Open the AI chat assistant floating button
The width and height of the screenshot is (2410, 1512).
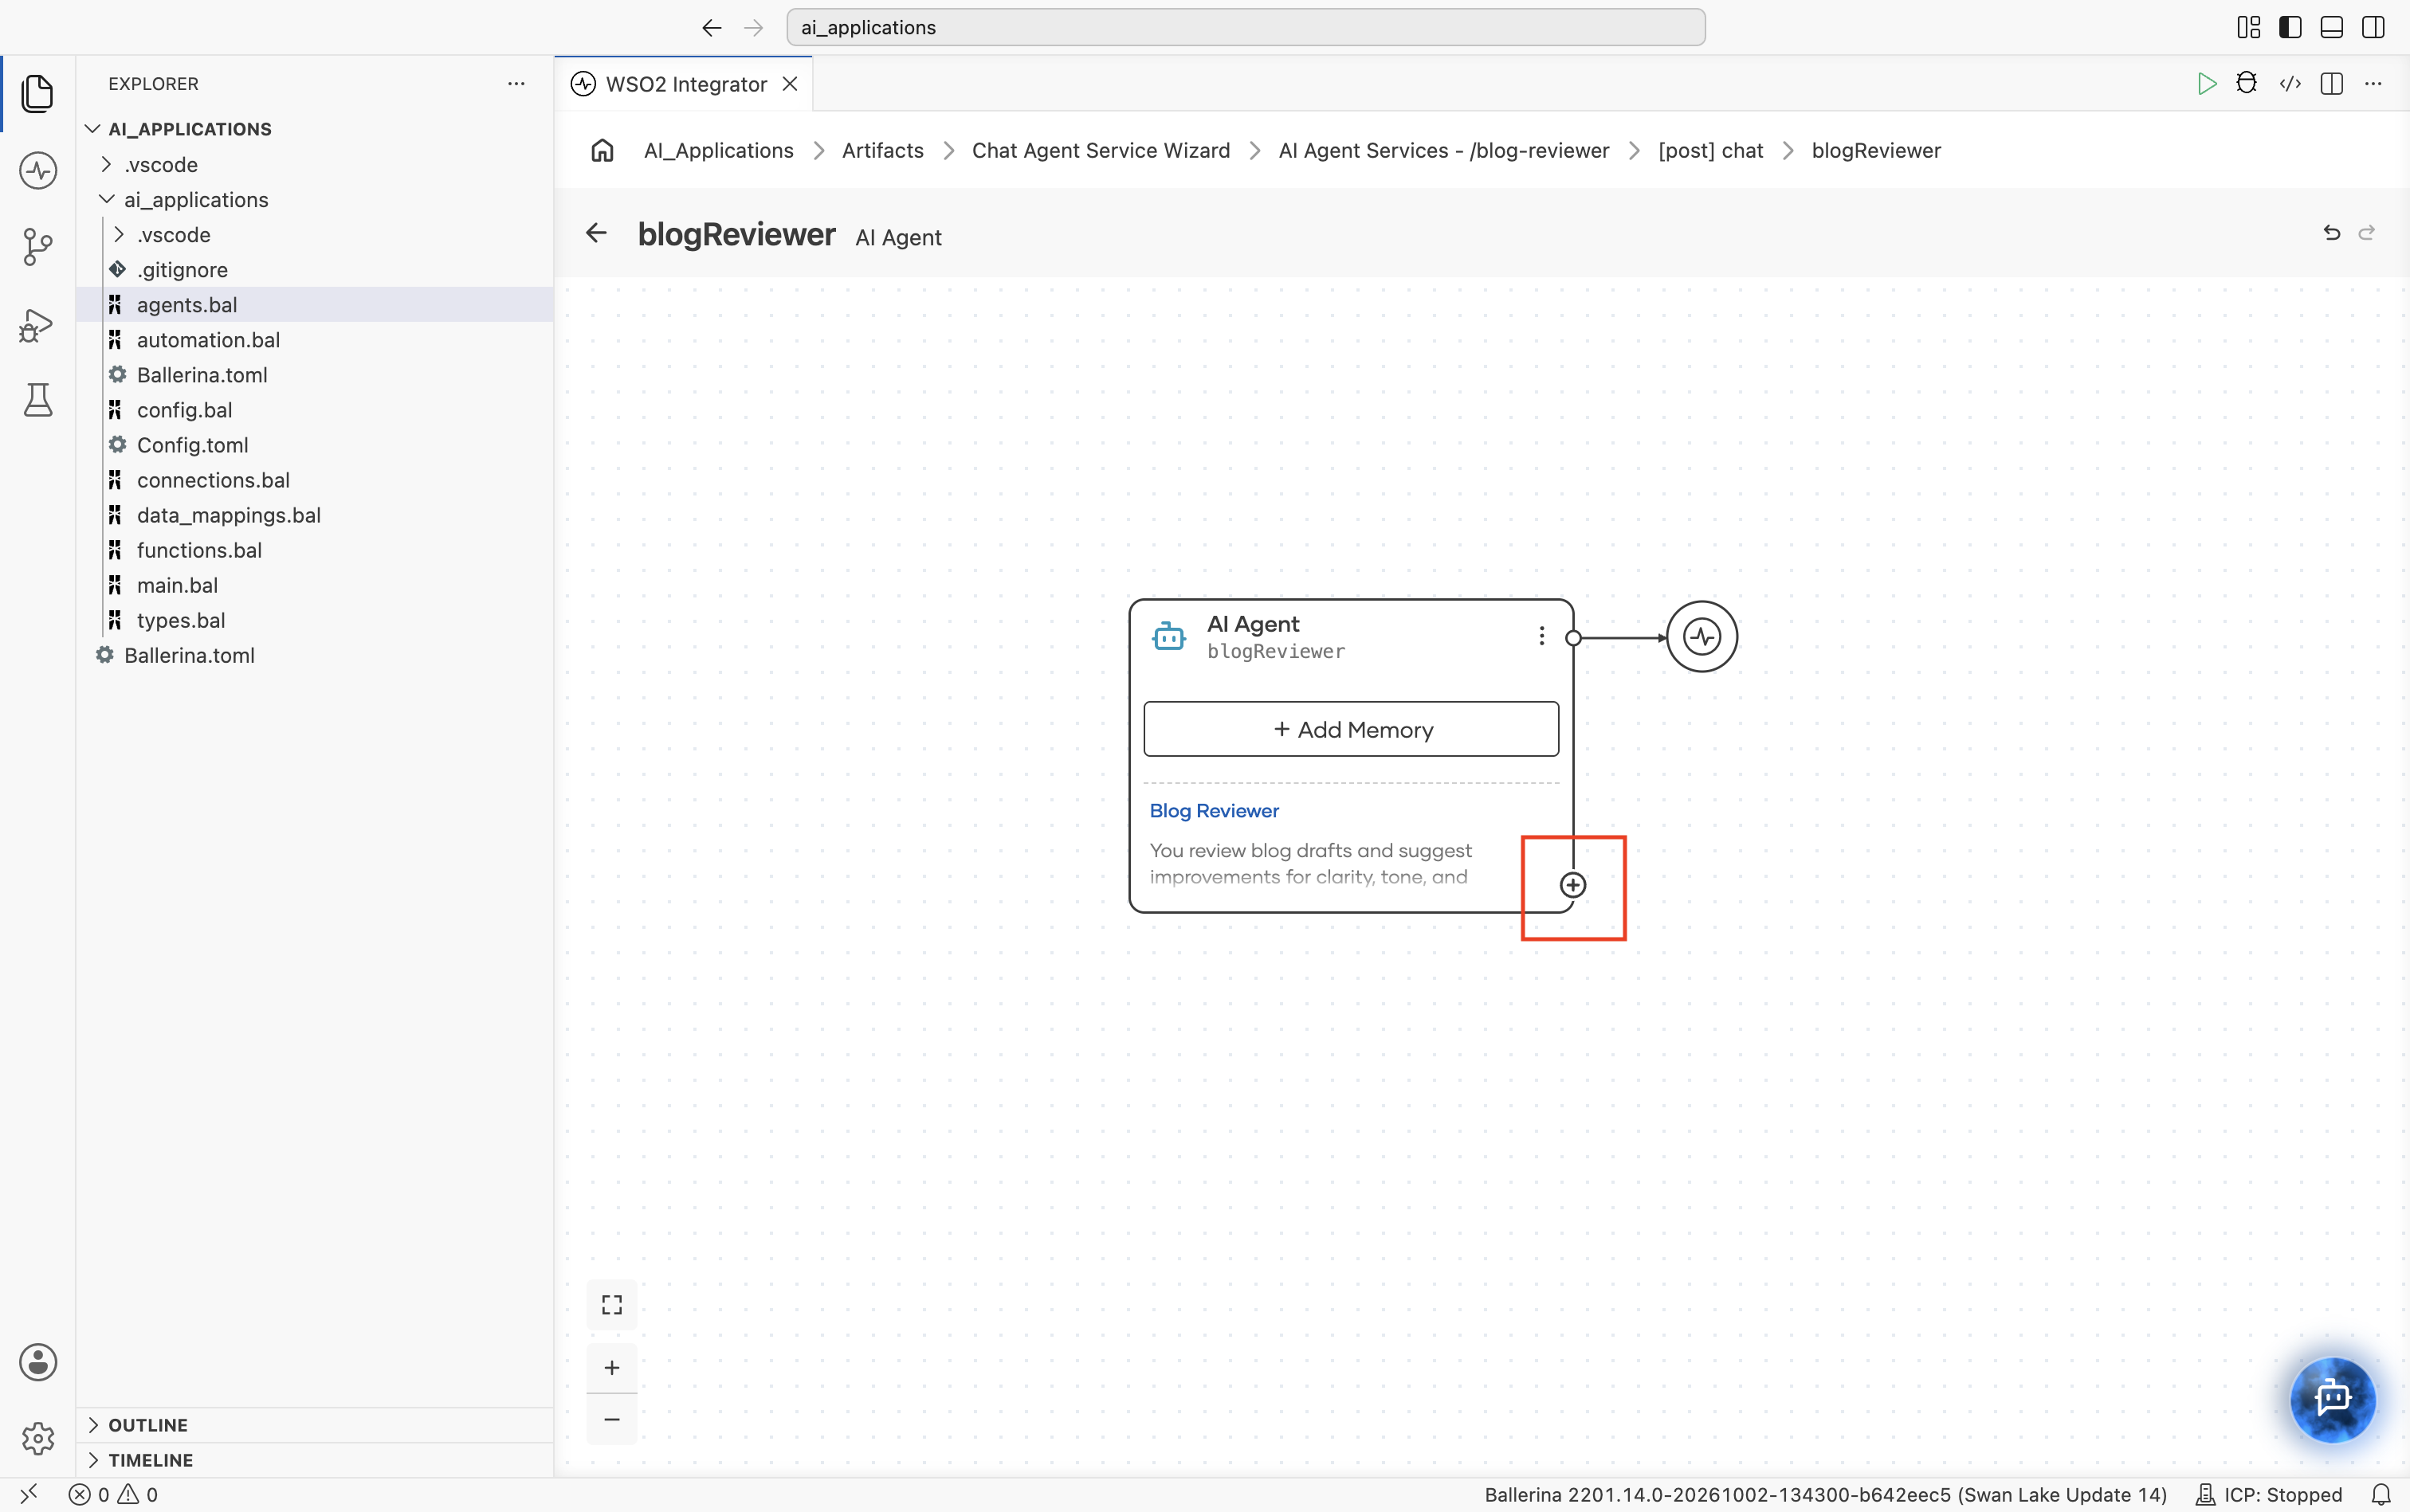click(x=2332, y=1398)
